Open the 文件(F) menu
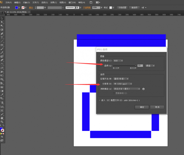The height and width of the screenshot is (155, 184). click(8, 2)
